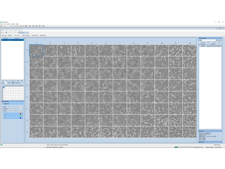This screenshot has height=169, width=225.
Task: Switch to the Exp Setup tab
Action: 4,35
